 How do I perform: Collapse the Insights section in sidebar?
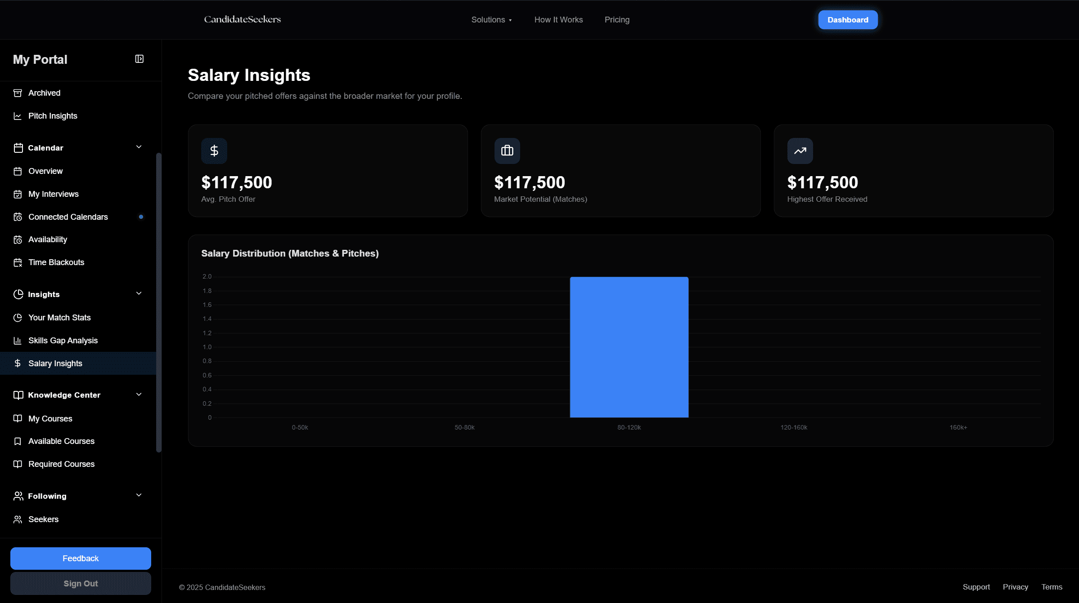point(139,293)
